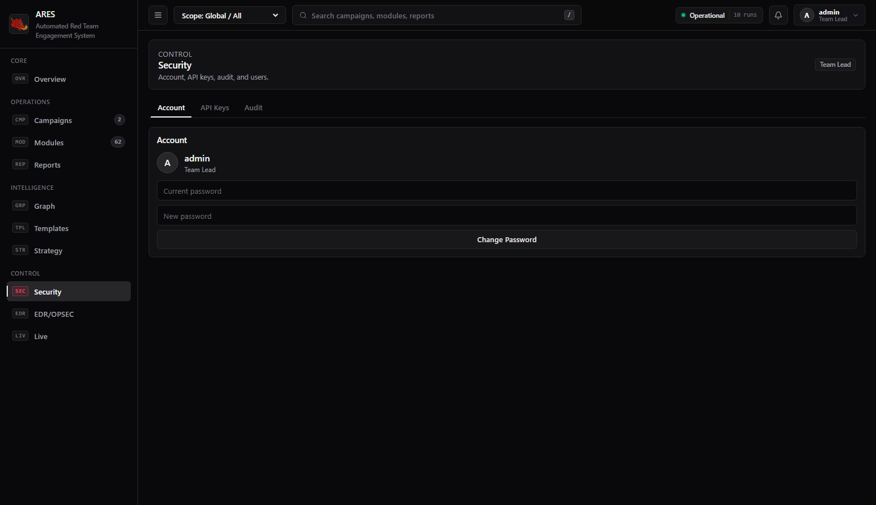Click the Security page heading
The height and width of the screenshot is (505, 876).
175,65
